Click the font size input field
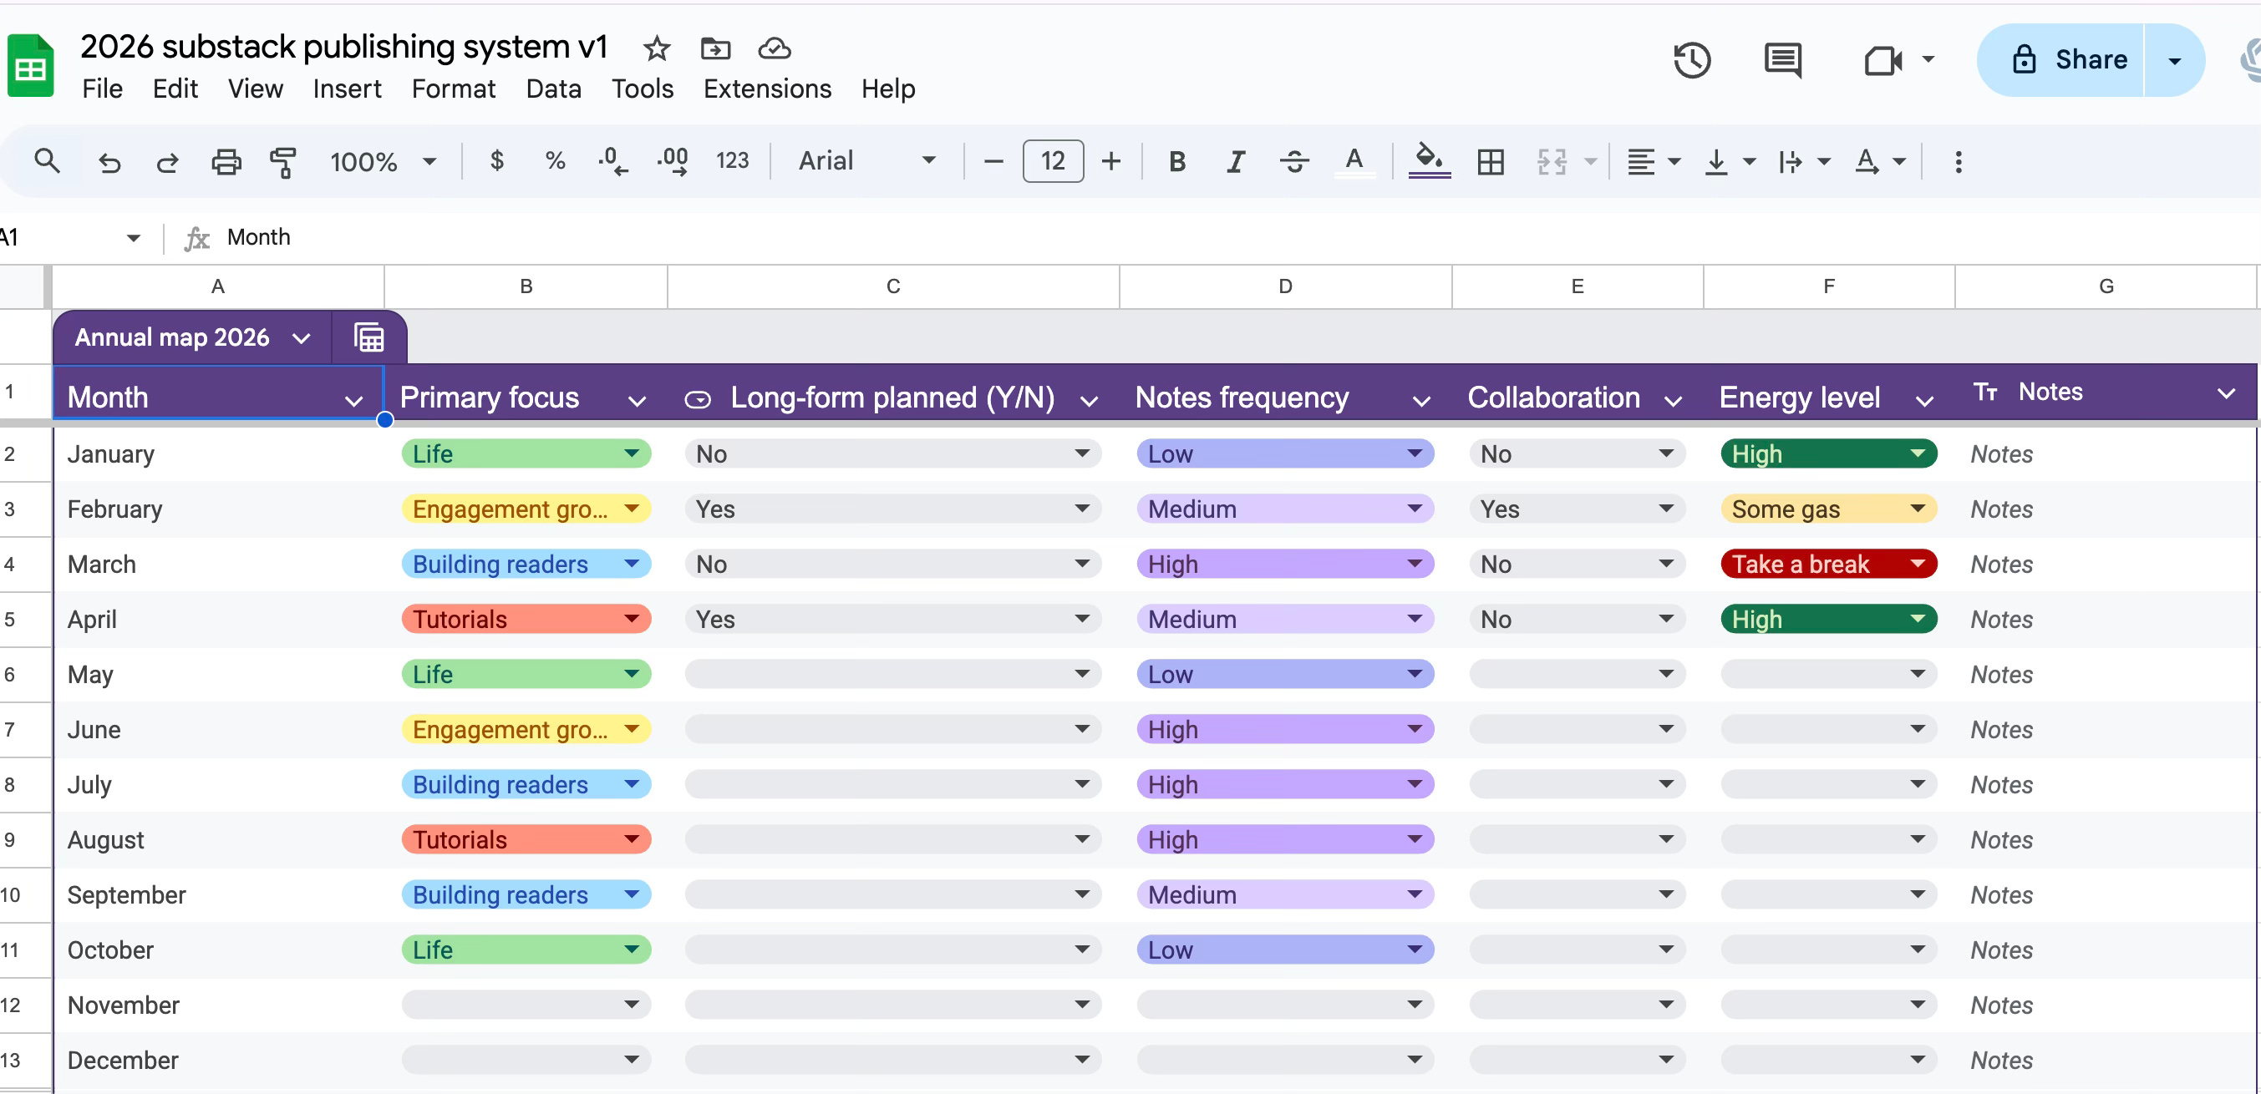Viewport: 2261px width, 1094px height. click(1053, 161)
